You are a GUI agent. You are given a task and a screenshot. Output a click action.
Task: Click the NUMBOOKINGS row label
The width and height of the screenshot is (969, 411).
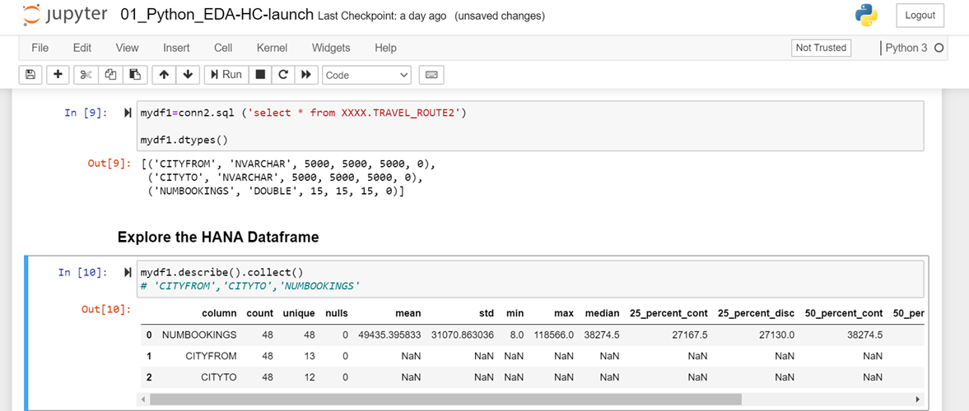(199, 335)
